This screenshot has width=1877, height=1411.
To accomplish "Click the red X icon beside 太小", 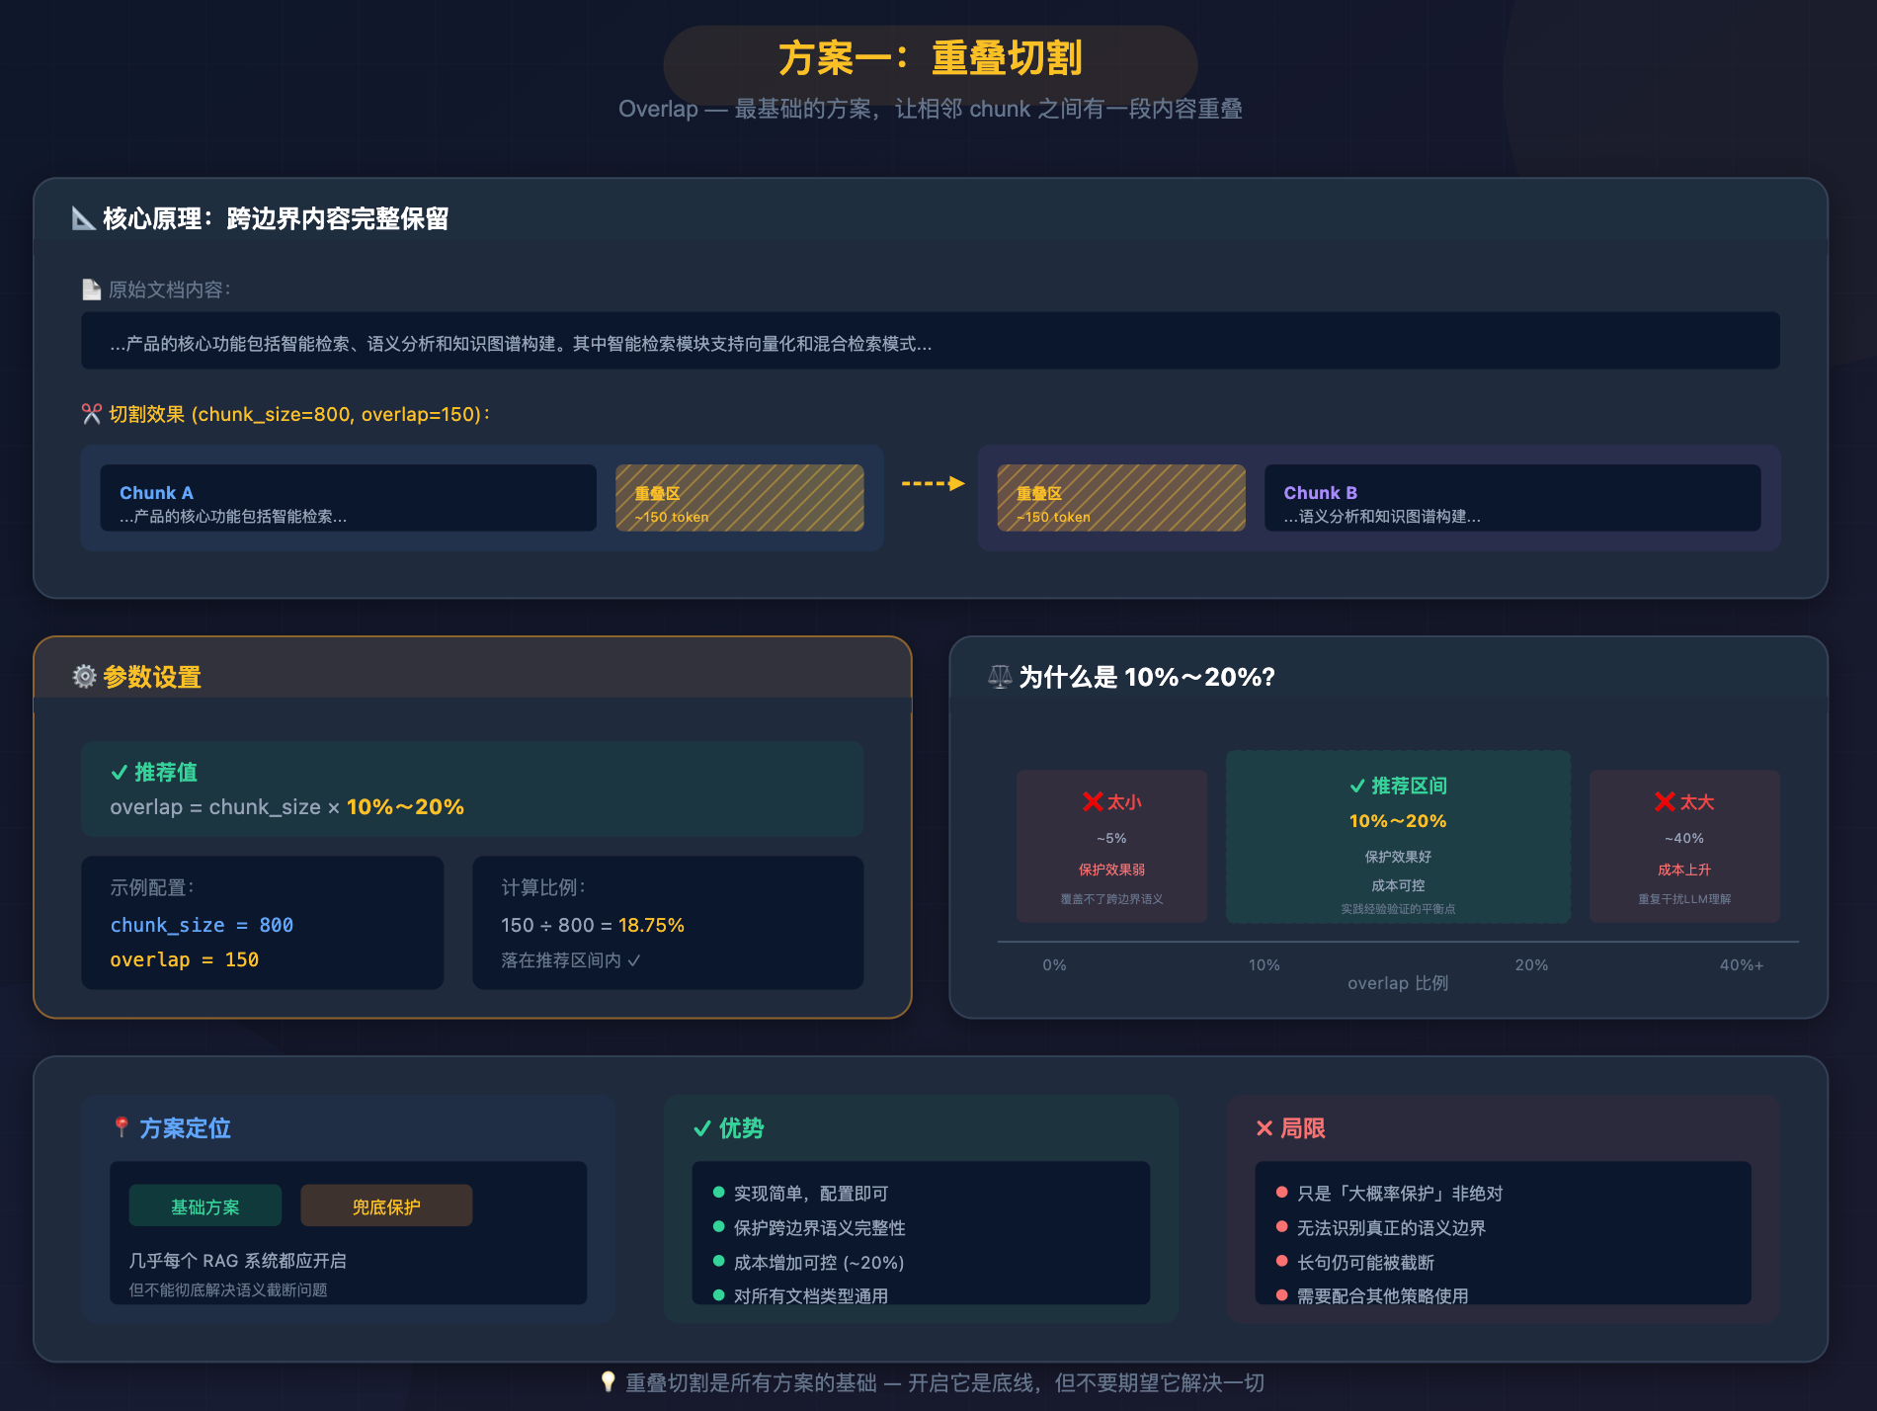I will pos(1093,801).
